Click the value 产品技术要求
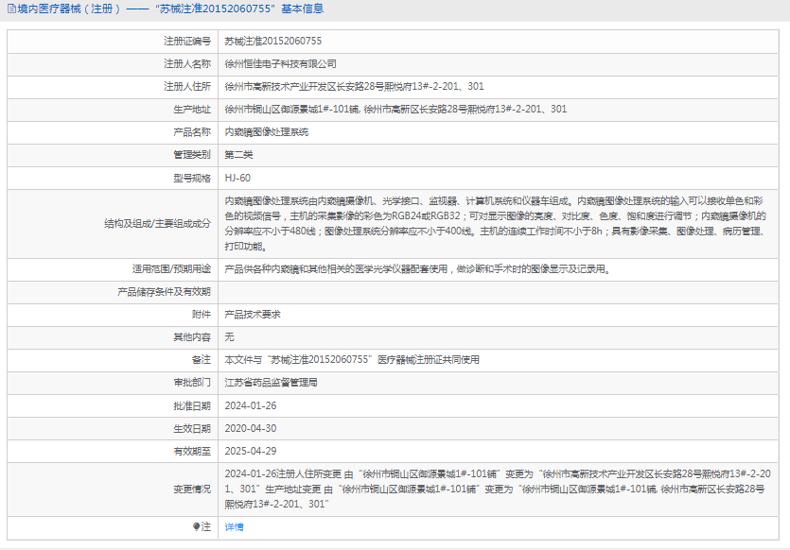 (253, 315)
